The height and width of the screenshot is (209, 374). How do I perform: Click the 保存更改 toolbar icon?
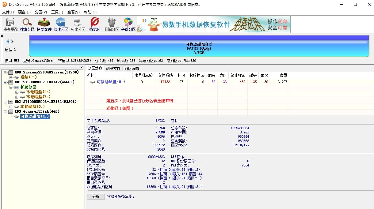(10, 24)
